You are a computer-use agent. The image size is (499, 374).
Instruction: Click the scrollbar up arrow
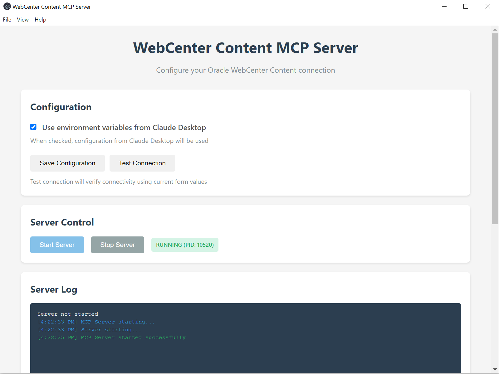tap(495, 30)
